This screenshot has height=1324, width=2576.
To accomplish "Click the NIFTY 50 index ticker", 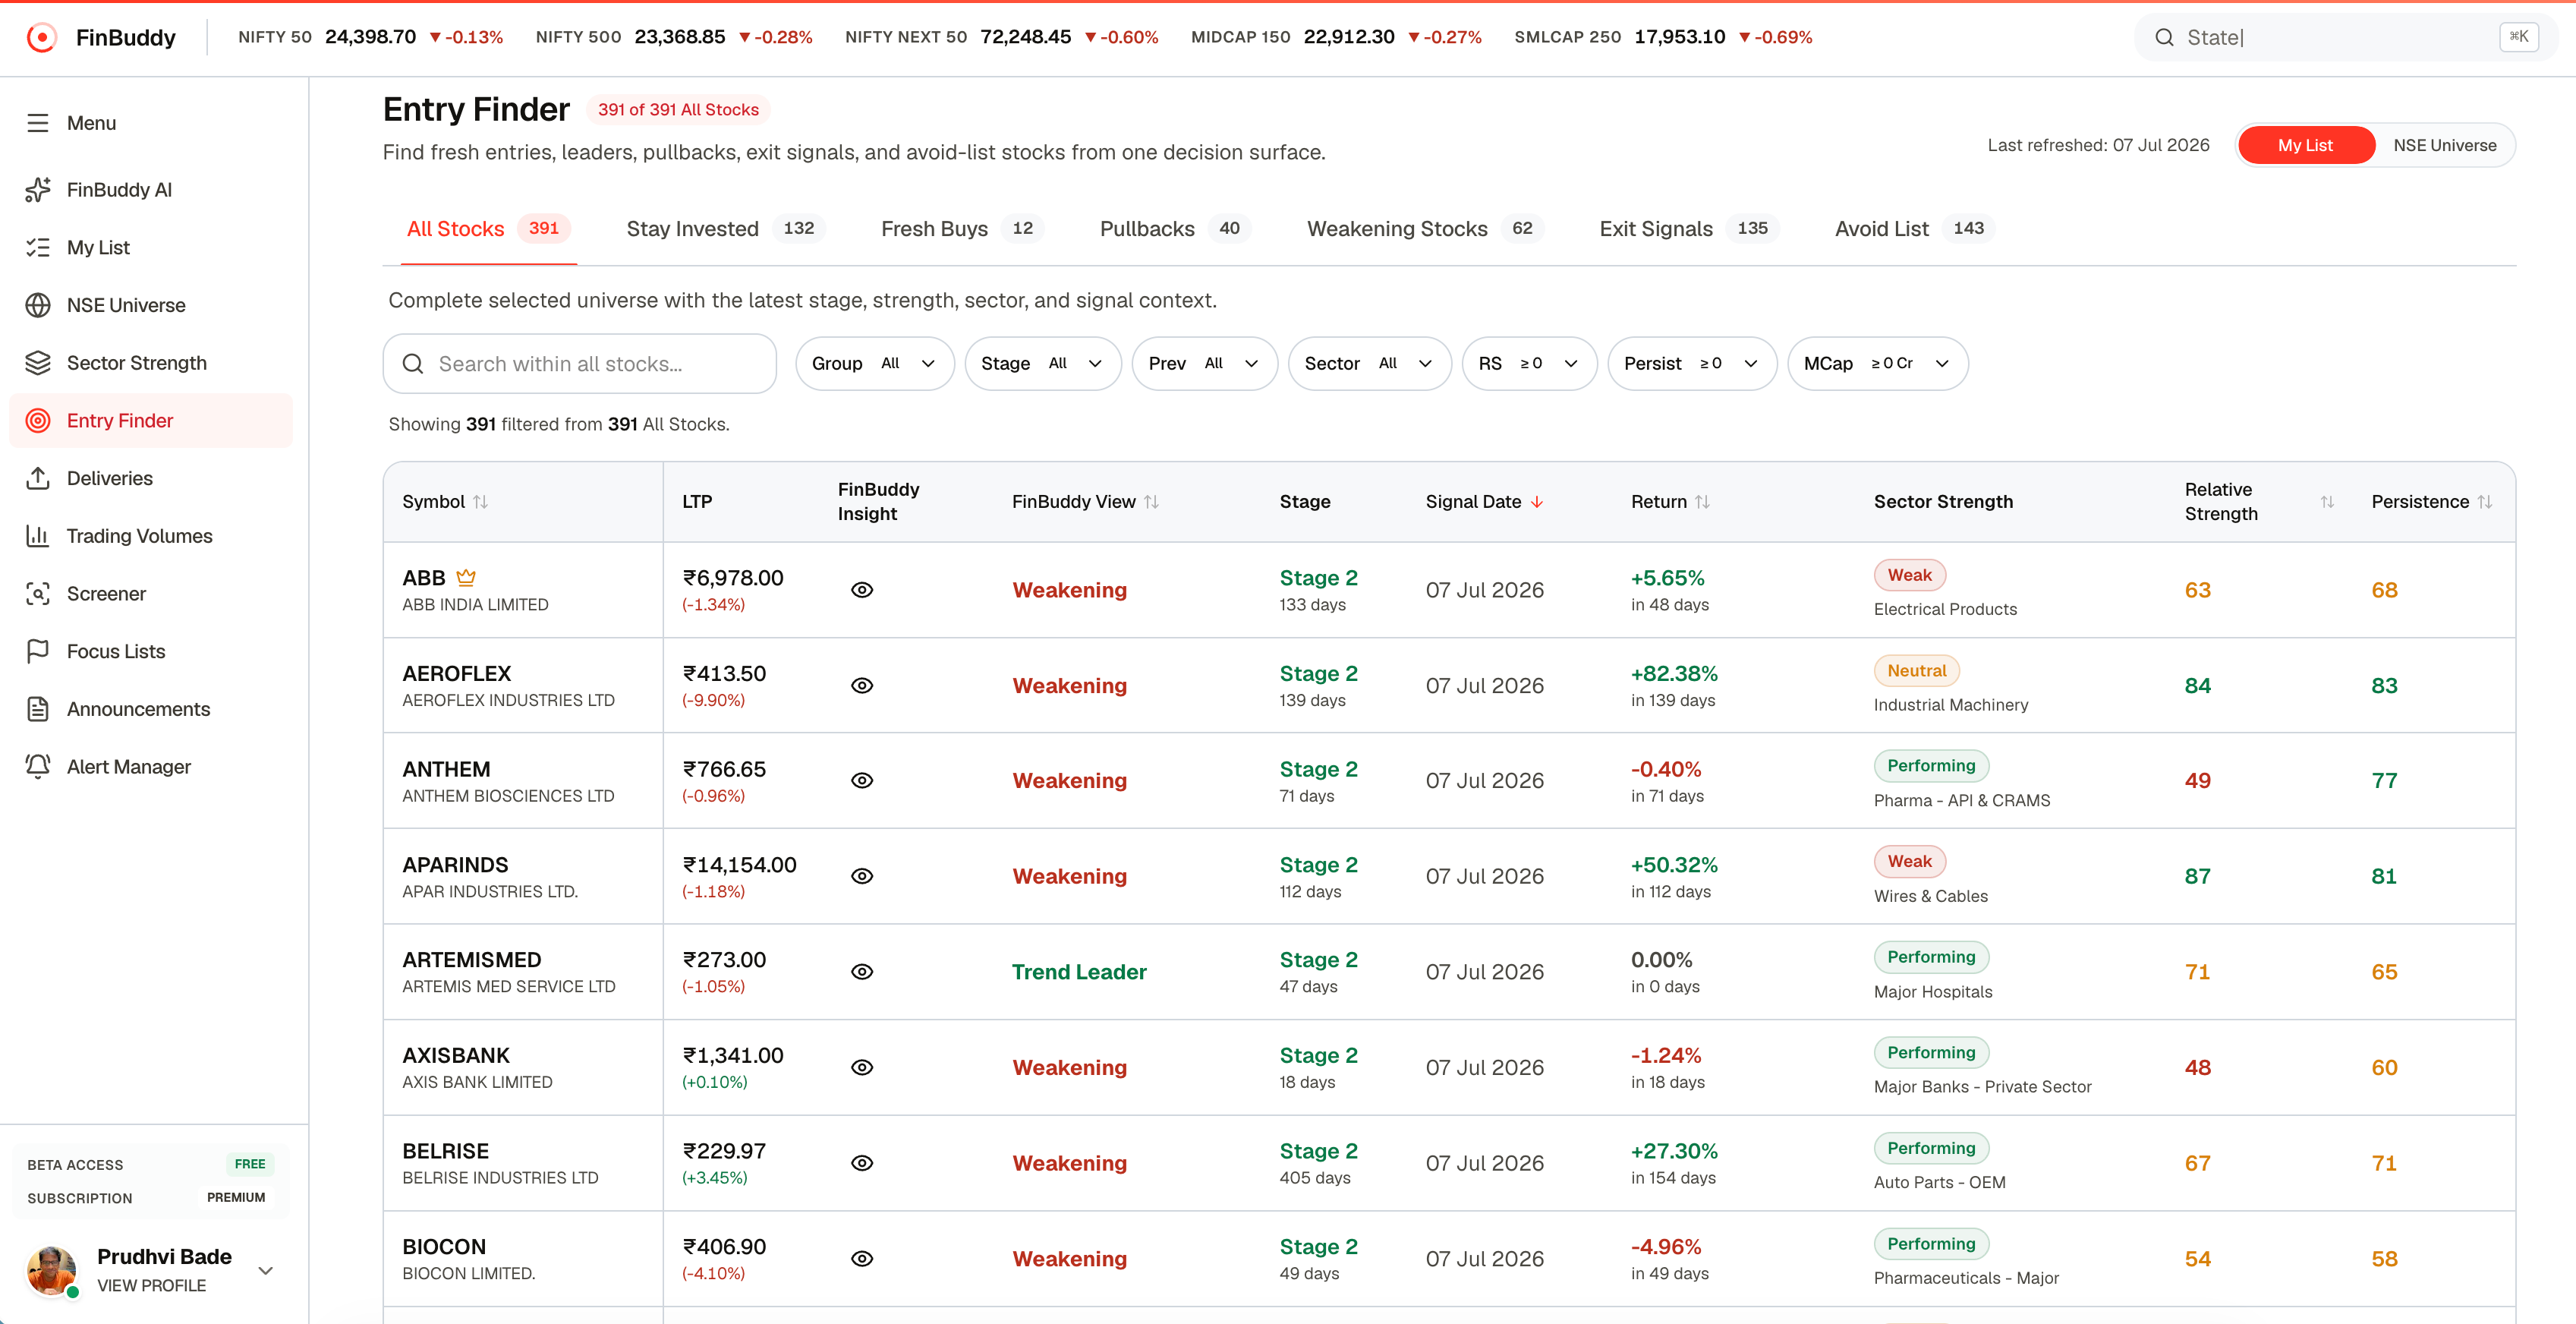I will (x=370, y=38).
